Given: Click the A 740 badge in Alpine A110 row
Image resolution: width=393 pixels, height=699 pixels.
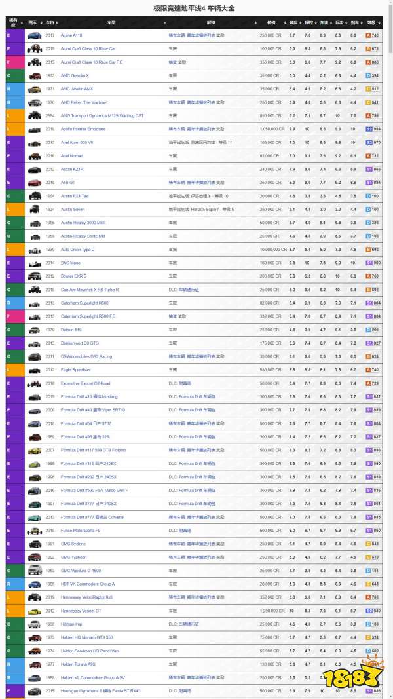Looking at the screenshot, I should coord(372,35).
